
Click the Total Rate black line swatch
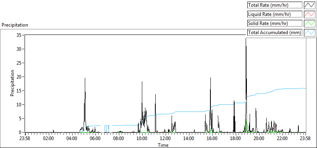click(309, 5)
